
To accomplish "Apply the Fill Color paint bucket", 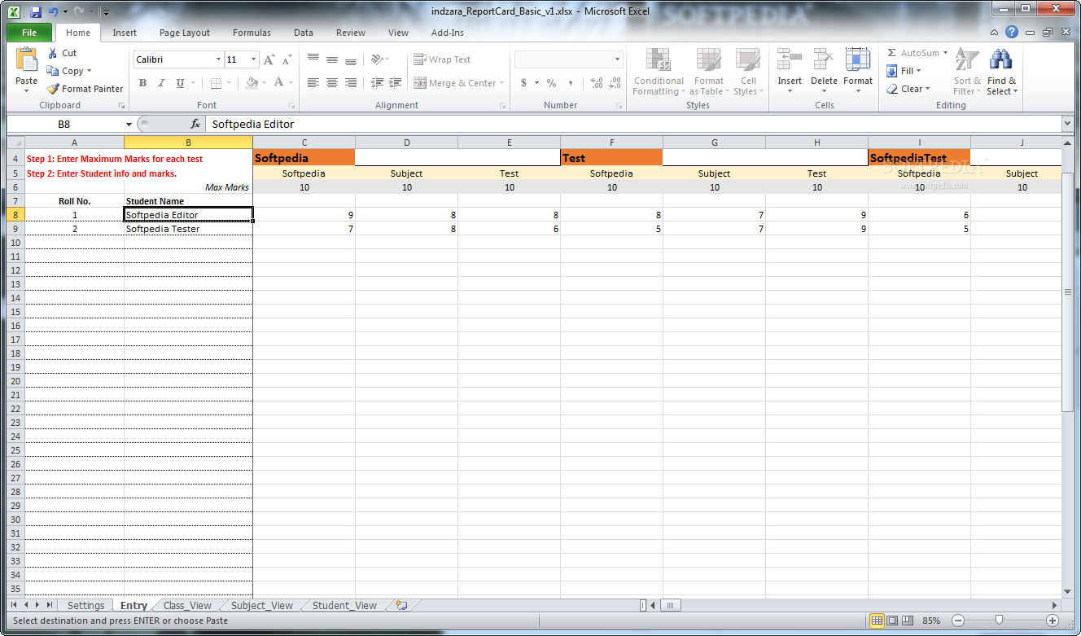I will click(252, 83).
